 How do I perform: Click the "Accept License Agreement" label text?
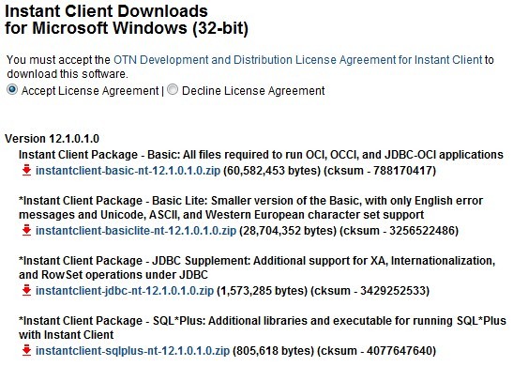tap(90, 91)
